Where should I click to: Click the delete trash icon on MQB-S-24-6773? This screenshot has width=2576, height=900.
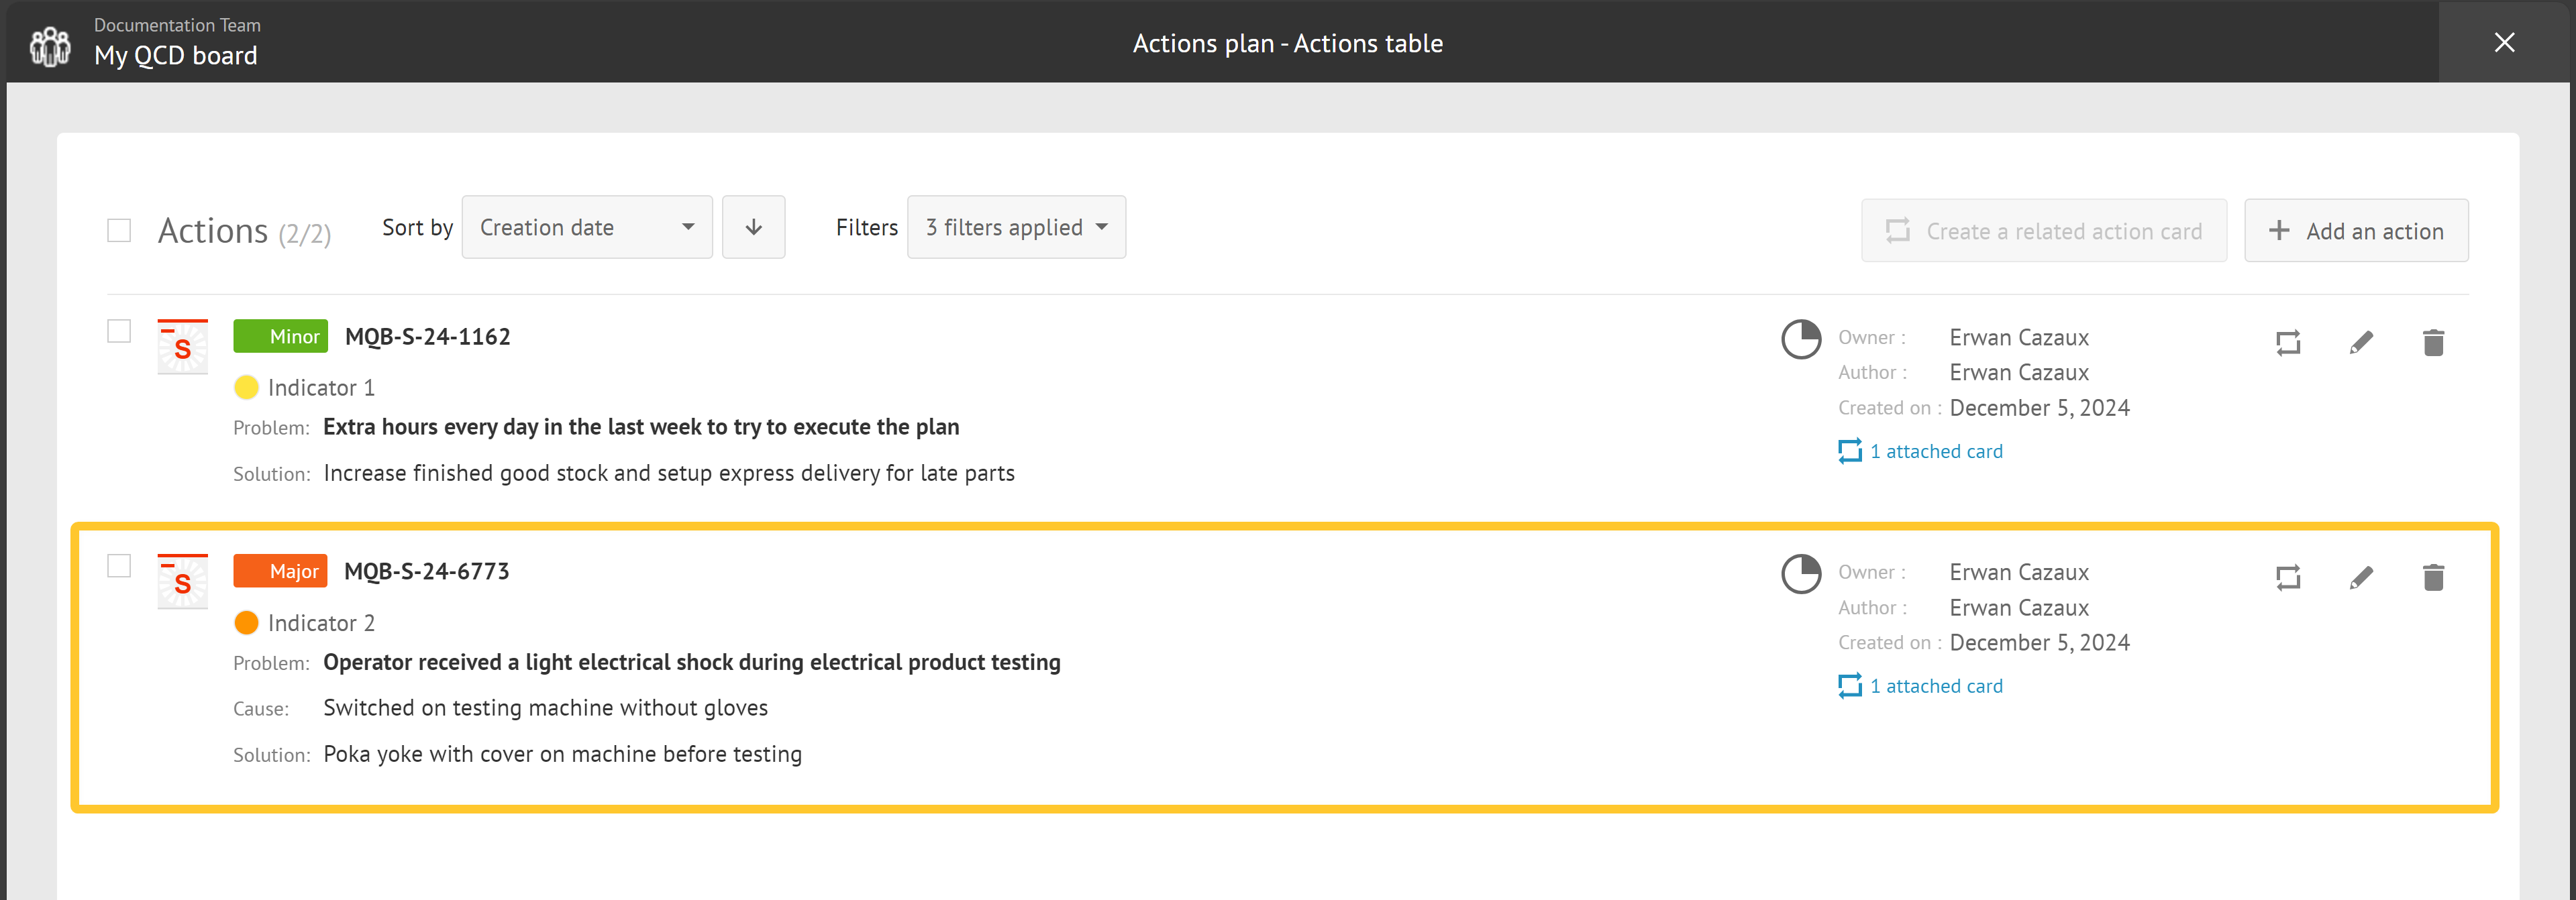(2433, 578)
